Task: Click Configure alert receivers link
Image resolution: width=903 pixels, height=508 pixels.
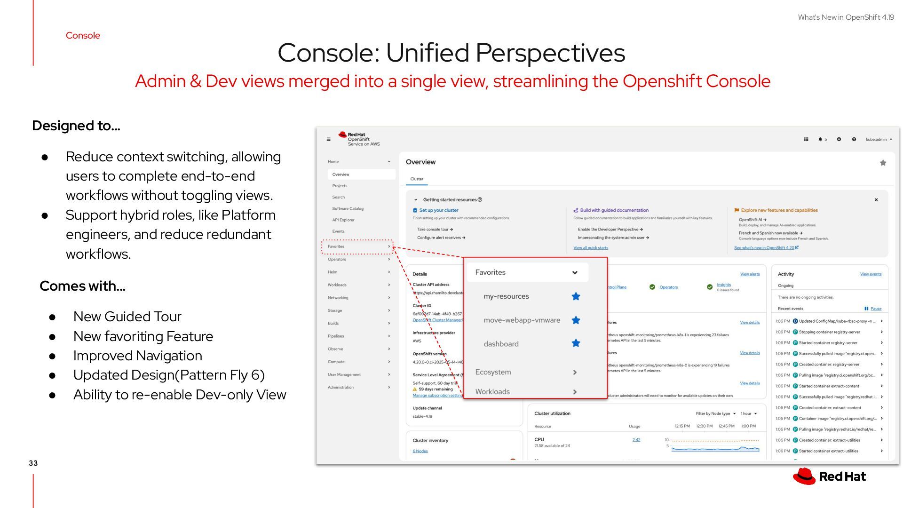Action: click(x=441, y=238)
